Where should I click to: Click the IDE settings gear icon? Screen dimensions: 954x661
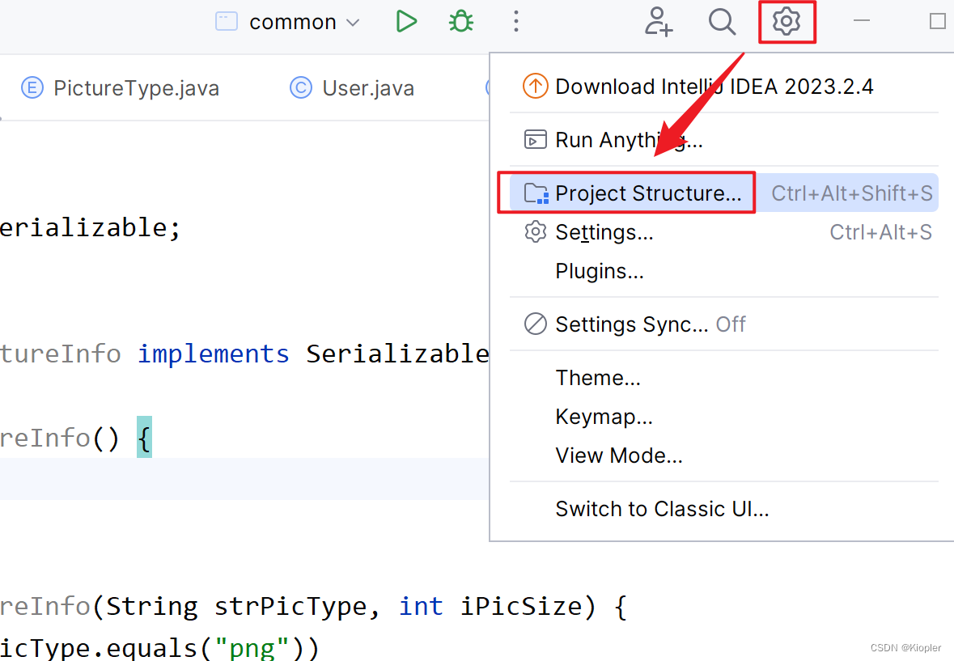pos(786,21)
